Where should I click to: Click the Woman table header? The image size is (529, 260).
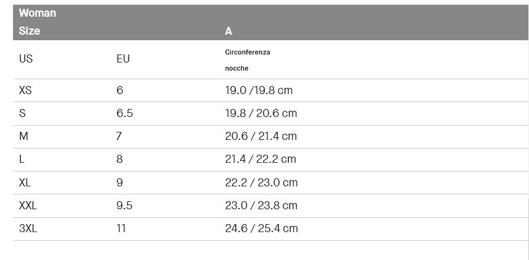pyautogui.click(x=38, y=13)
